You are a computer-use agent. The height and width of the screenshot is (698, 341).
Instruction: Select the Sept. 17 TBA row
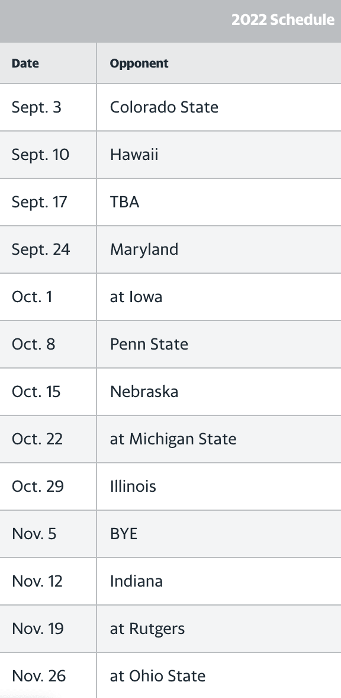click(170, 202)
